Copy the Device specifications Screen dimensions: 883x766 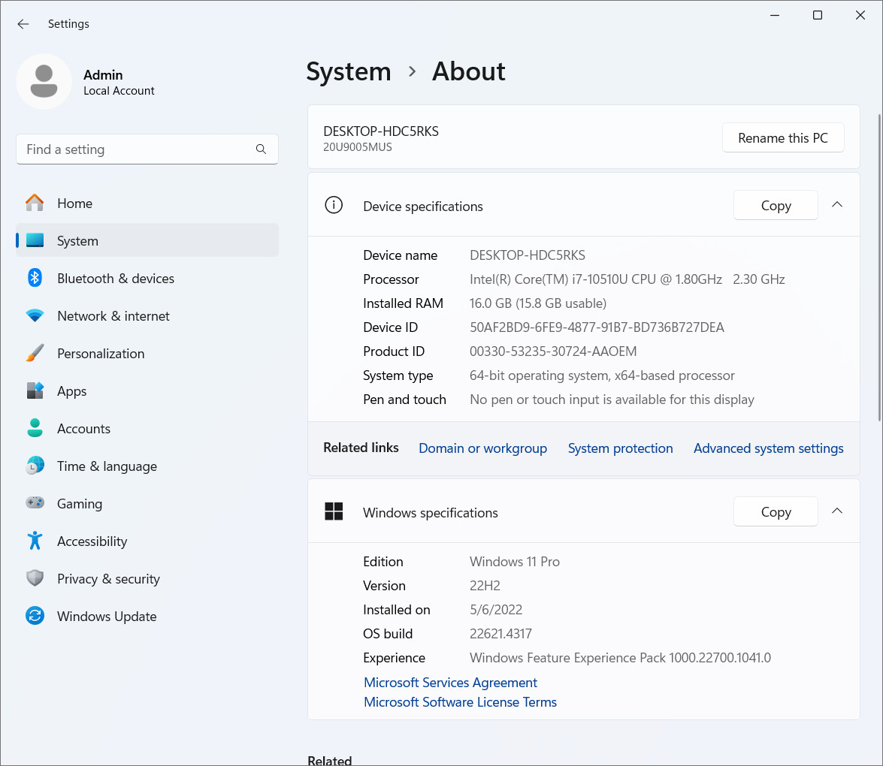[776, 206]
